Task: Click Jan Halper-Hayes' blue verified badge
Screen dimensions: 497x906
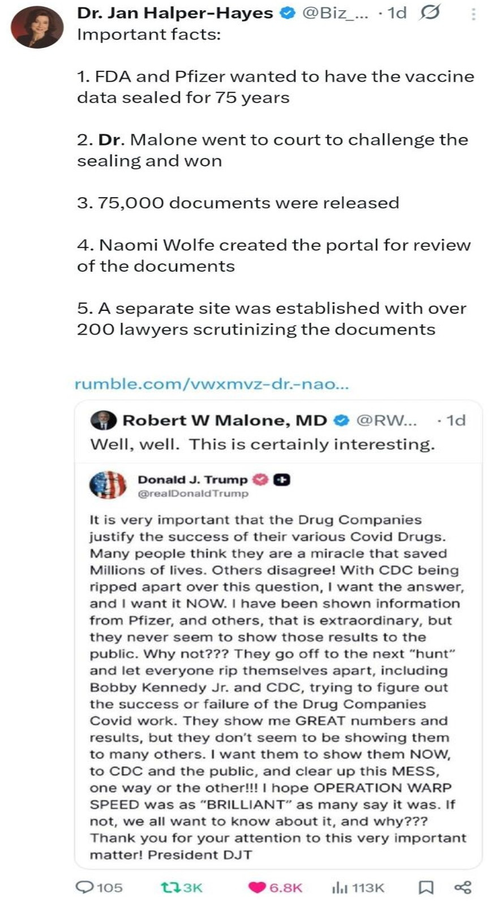Action: pyautogui.click(x=288, y=12)
